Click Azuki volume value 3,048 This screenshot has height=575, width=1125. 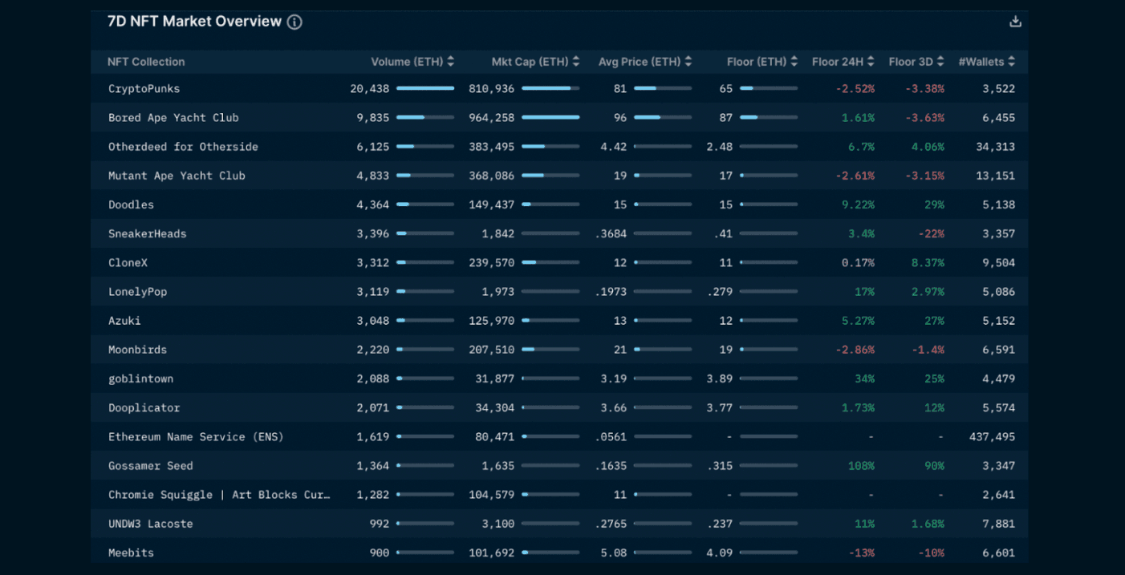click(372, 321)
